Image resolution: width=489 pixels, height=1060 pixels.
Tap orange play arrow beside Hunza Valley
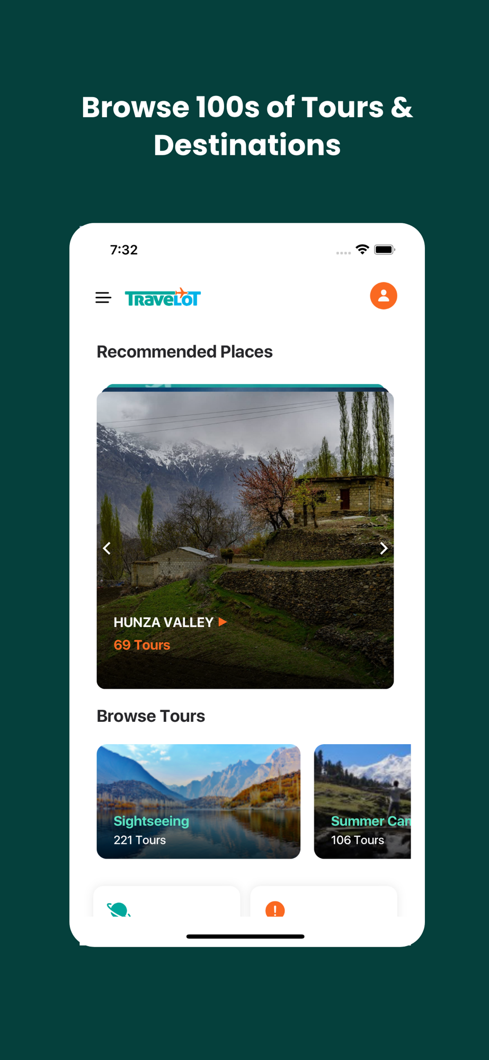[x=223, y=622]
